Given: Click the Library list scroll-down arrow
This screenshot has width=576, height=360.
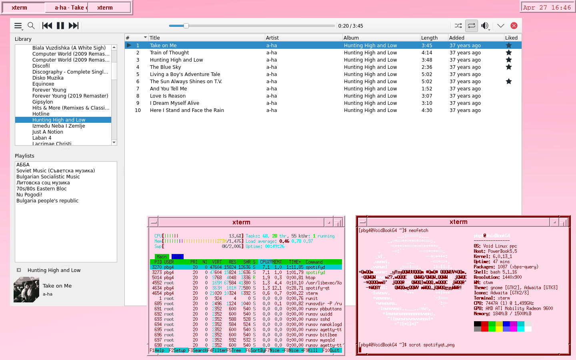Looking at the screenshot, I should point(114,142).
